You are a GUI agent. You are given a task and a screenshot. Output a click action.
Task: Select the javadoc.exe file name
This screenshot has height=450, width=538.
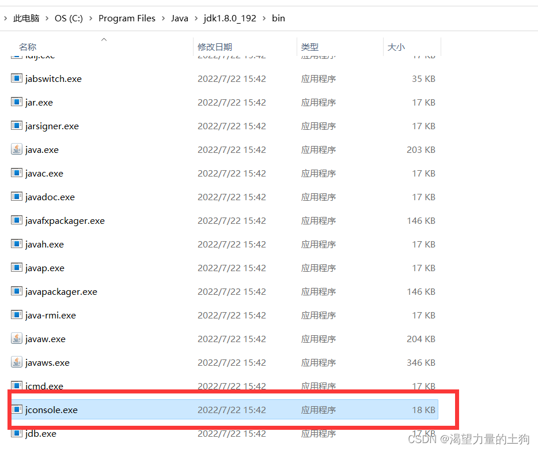tap(50, 197)
